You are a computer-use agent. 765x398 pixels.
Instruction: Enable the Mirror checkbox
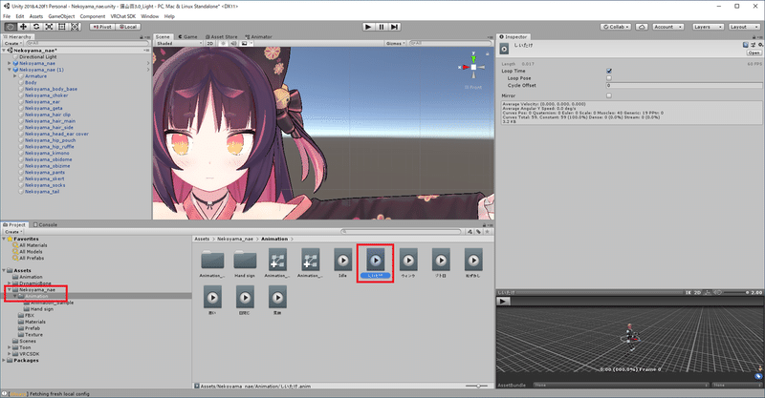click(x=609, y=95)
